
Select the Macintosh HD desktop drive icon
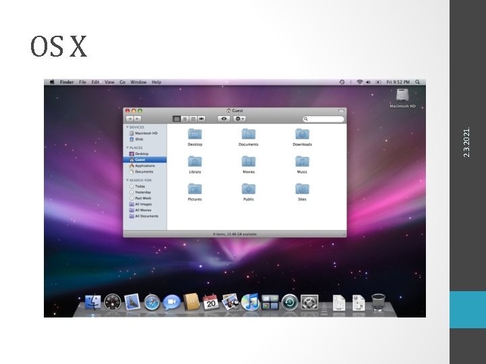pos(402,95)
